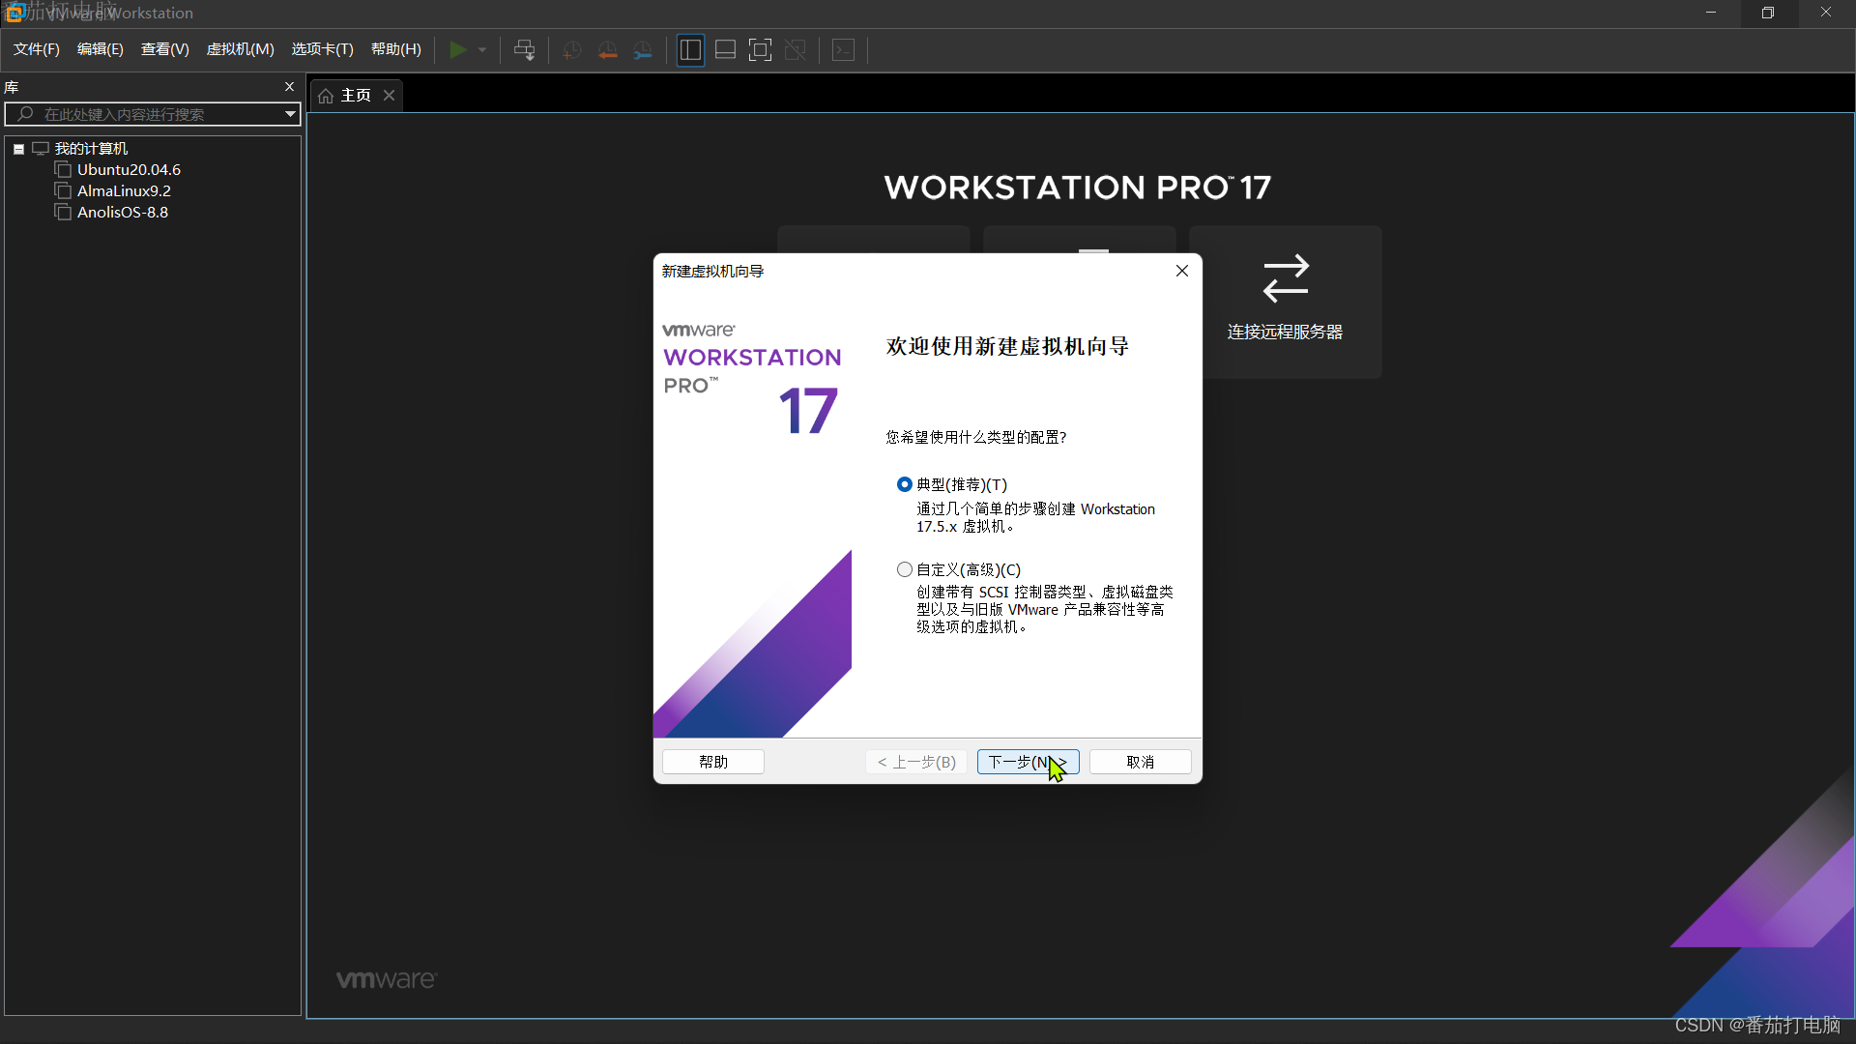The height and width of the screenshot is (1044, 1856).
Task: Click the library search input field
Action: (153, 114)
